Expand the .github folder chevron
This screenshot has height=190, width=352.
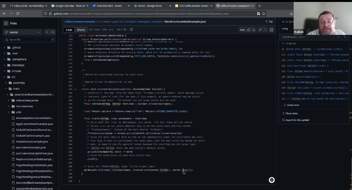(5, 48)
